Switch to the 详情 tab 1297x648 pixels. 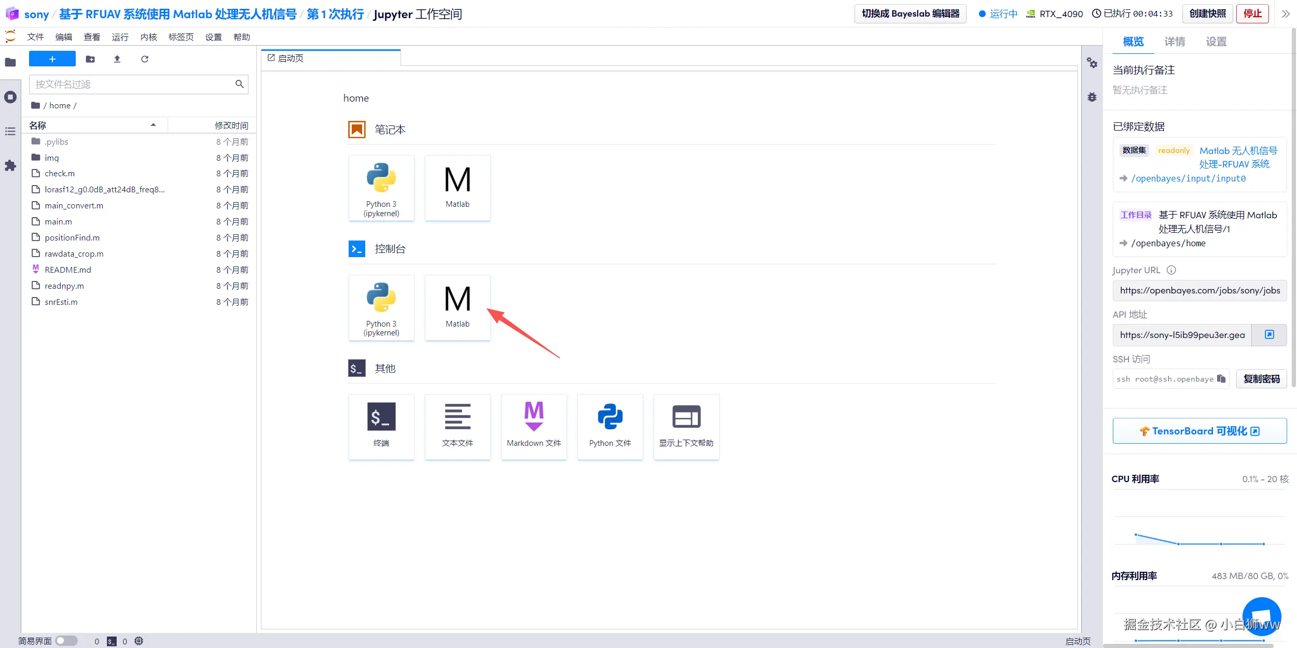(1175, 41)
